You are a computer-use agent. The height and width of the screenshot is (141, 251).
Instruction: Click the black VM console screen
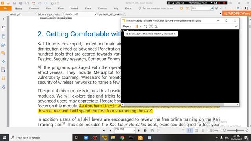(180, 66)
